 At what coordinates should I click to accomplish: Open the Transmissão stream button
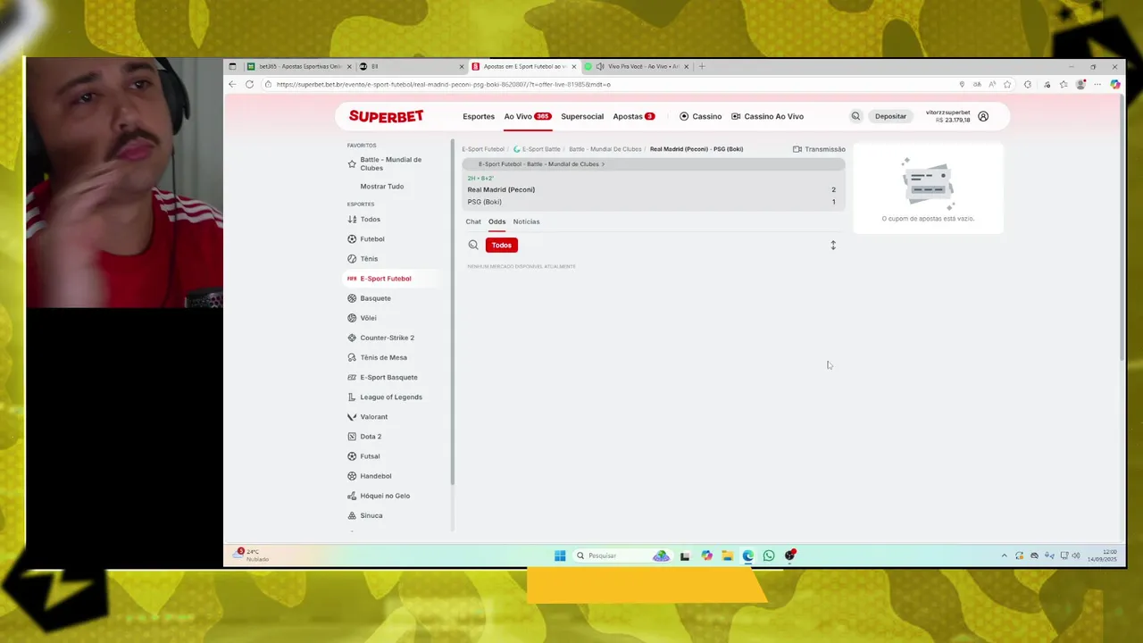coord(819,149)
